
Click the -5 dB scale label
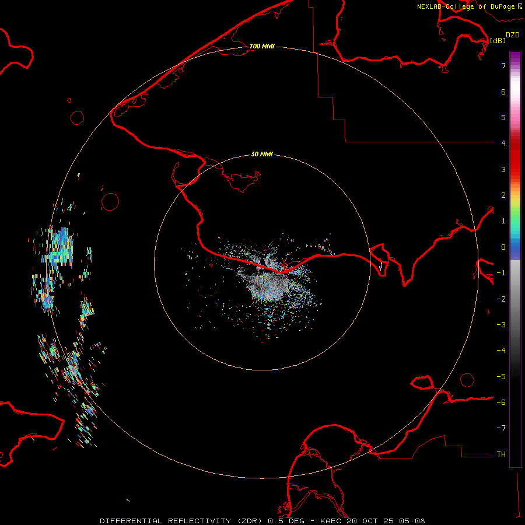click(x=501, y=377)
